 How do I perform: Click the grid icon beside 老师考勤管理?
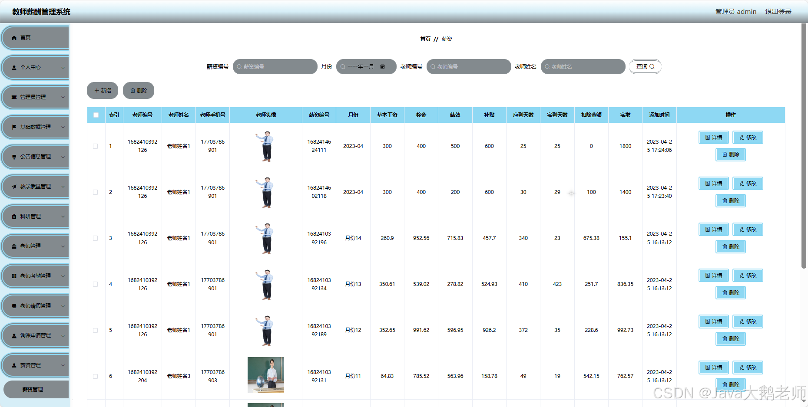tap(14, 276)
